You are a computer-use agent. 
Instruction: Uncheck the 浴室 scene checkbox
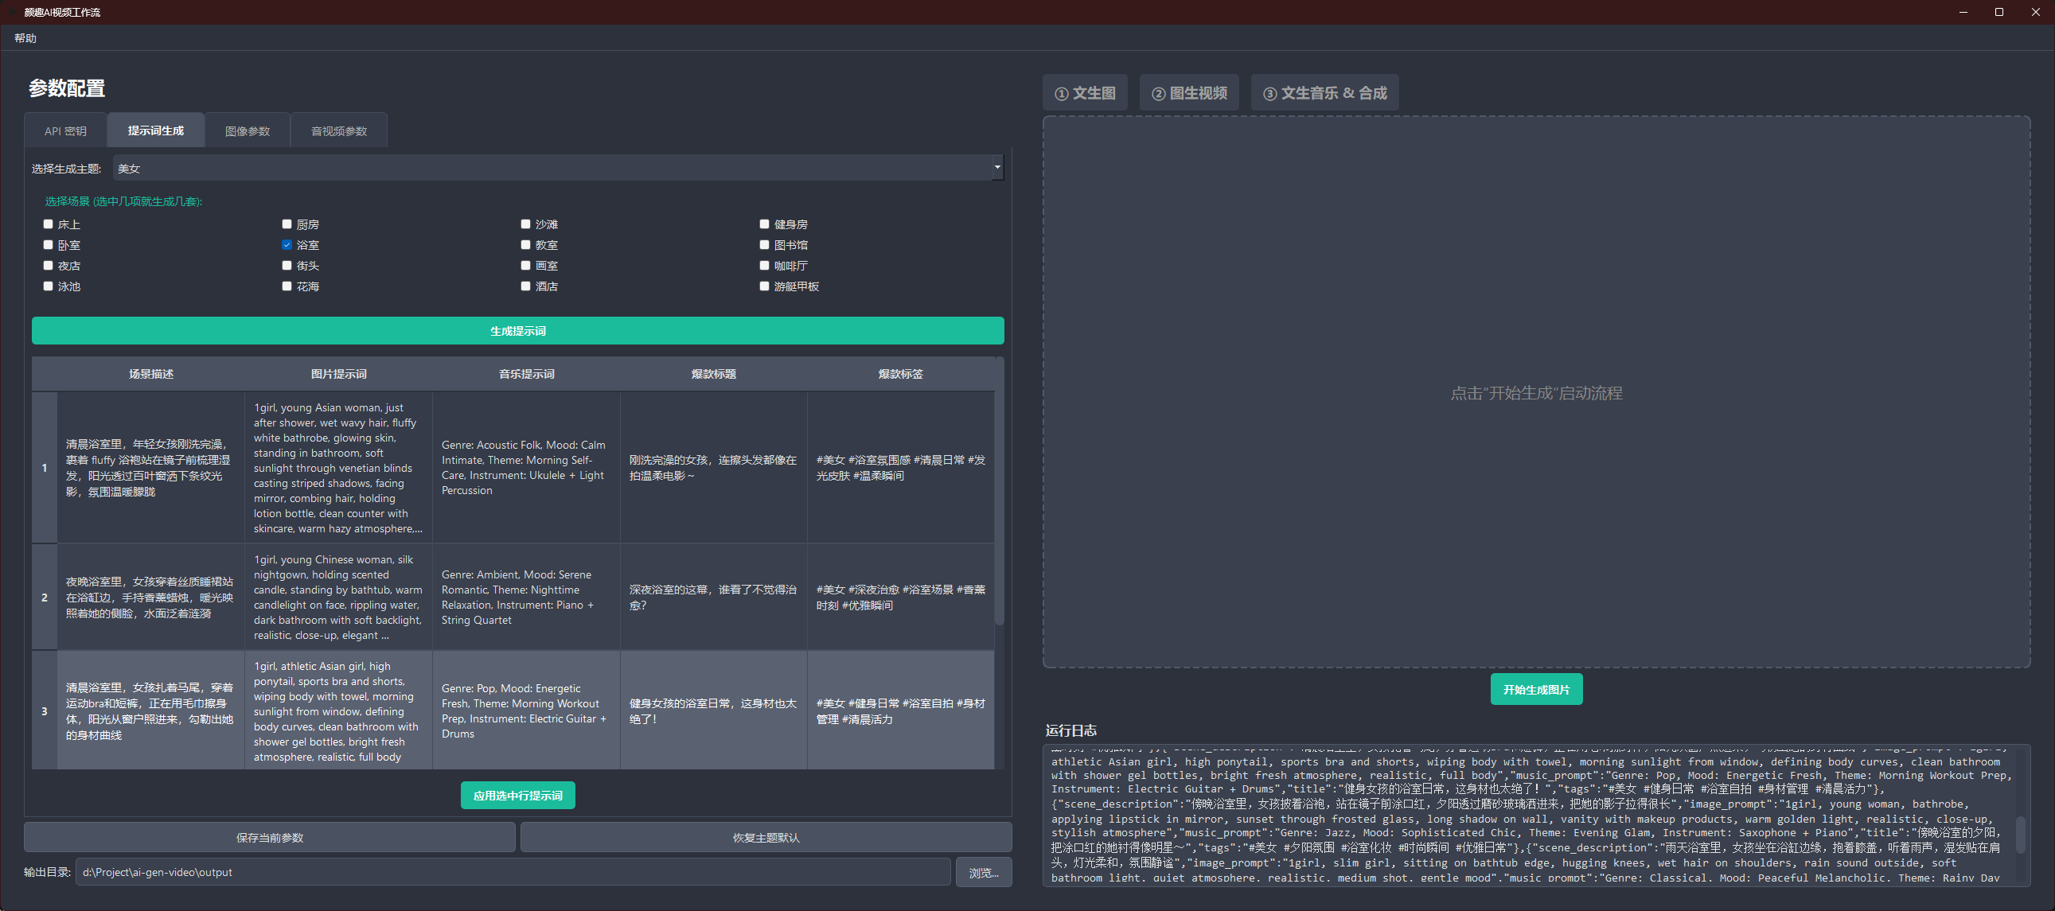tap(287, 245)
